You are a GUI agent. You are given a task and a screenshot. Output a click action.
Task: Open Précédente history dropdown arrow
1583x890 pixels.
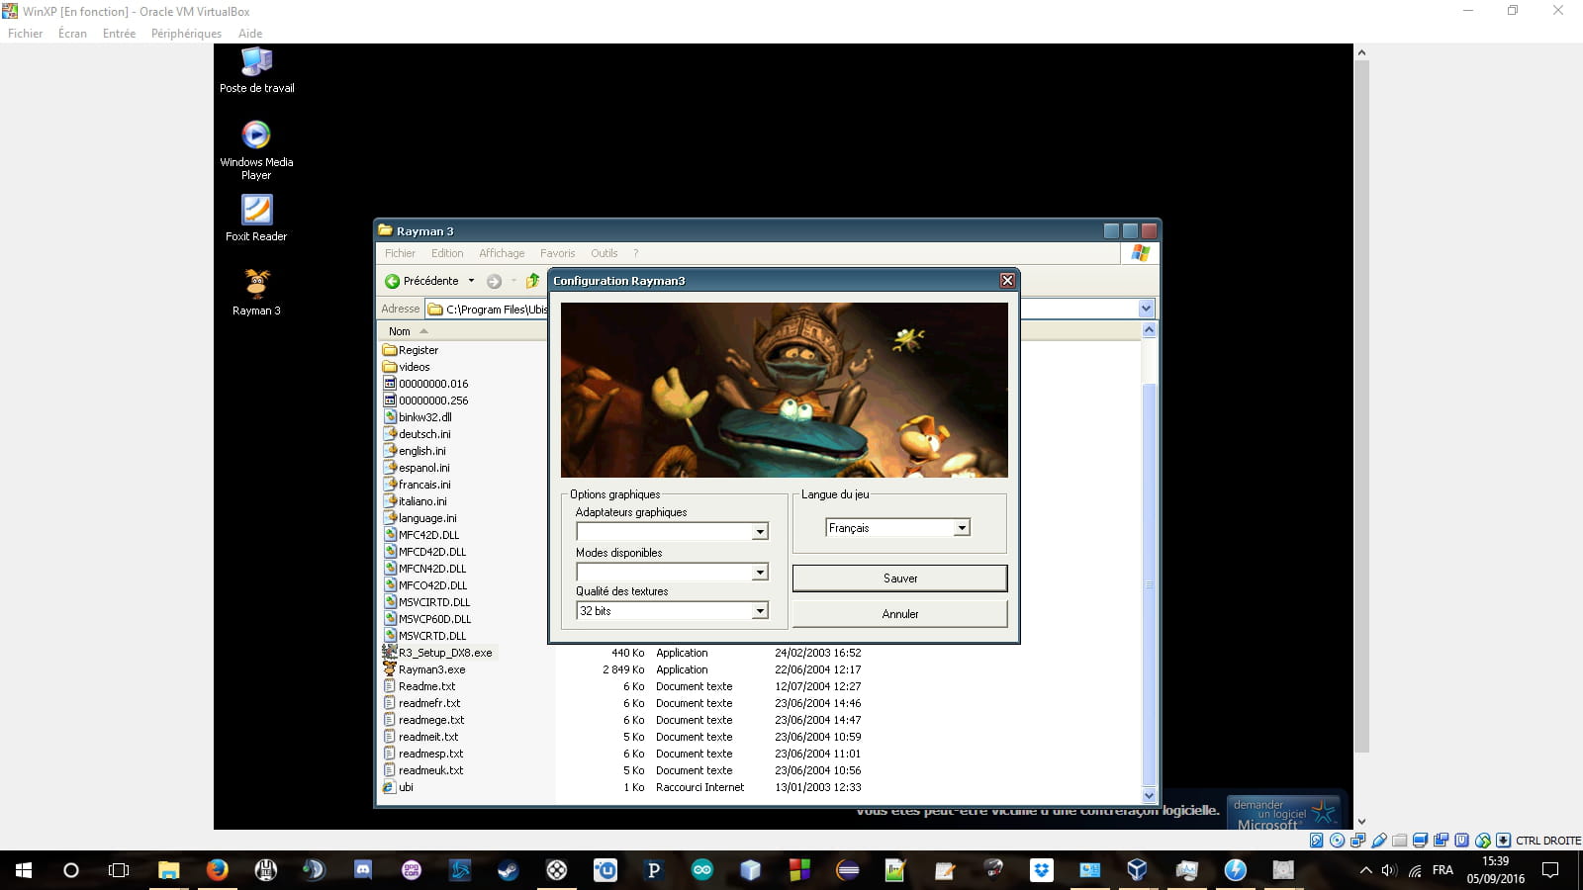(x=471, y=281)
